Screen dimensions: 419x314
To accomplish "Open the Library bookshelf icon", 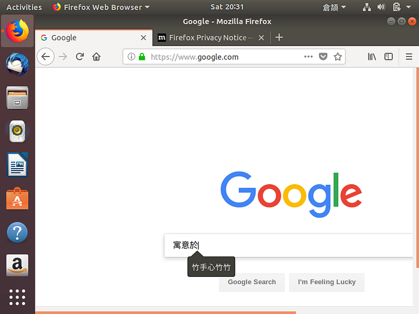I will [x=372, y=57].
